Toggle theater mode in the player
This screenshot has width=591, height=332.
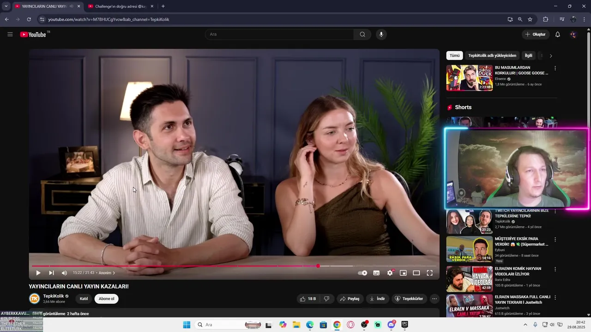tap(416, 273)
